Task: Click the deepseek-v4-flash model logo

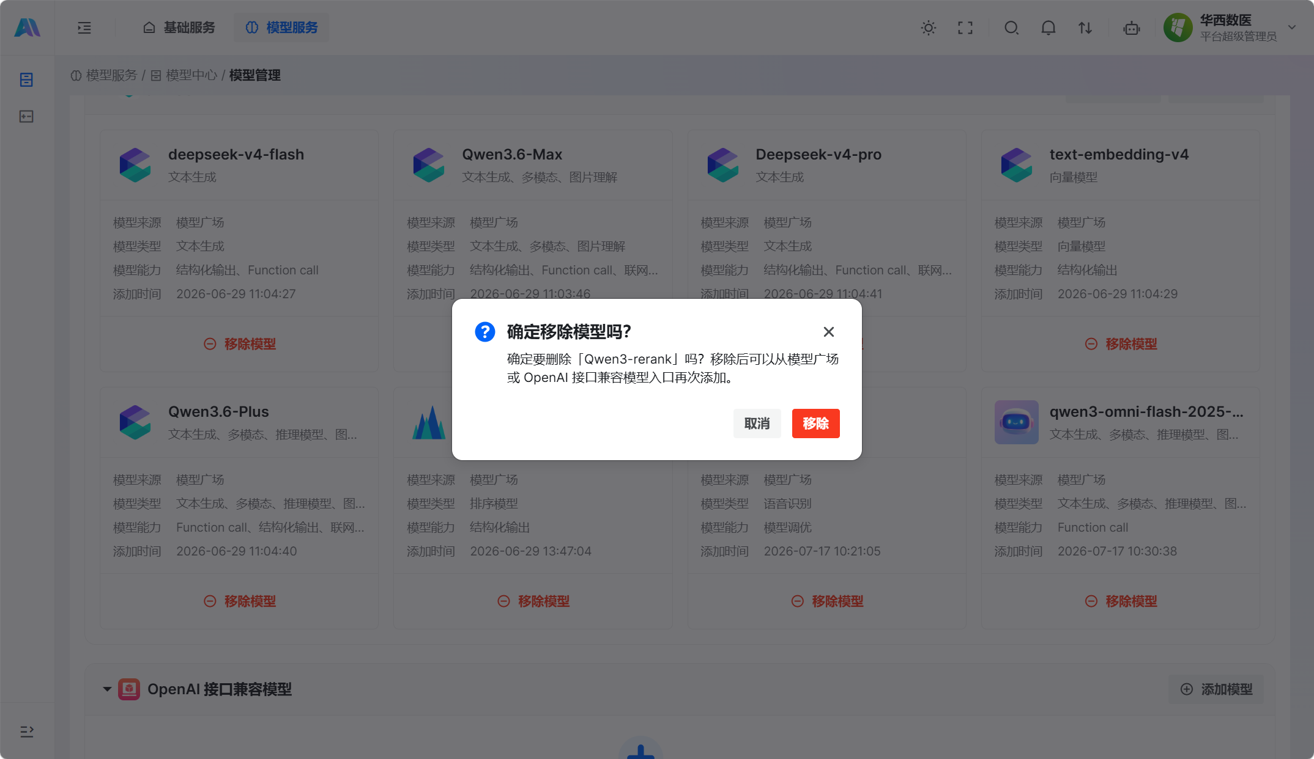Action: (135, 165)
